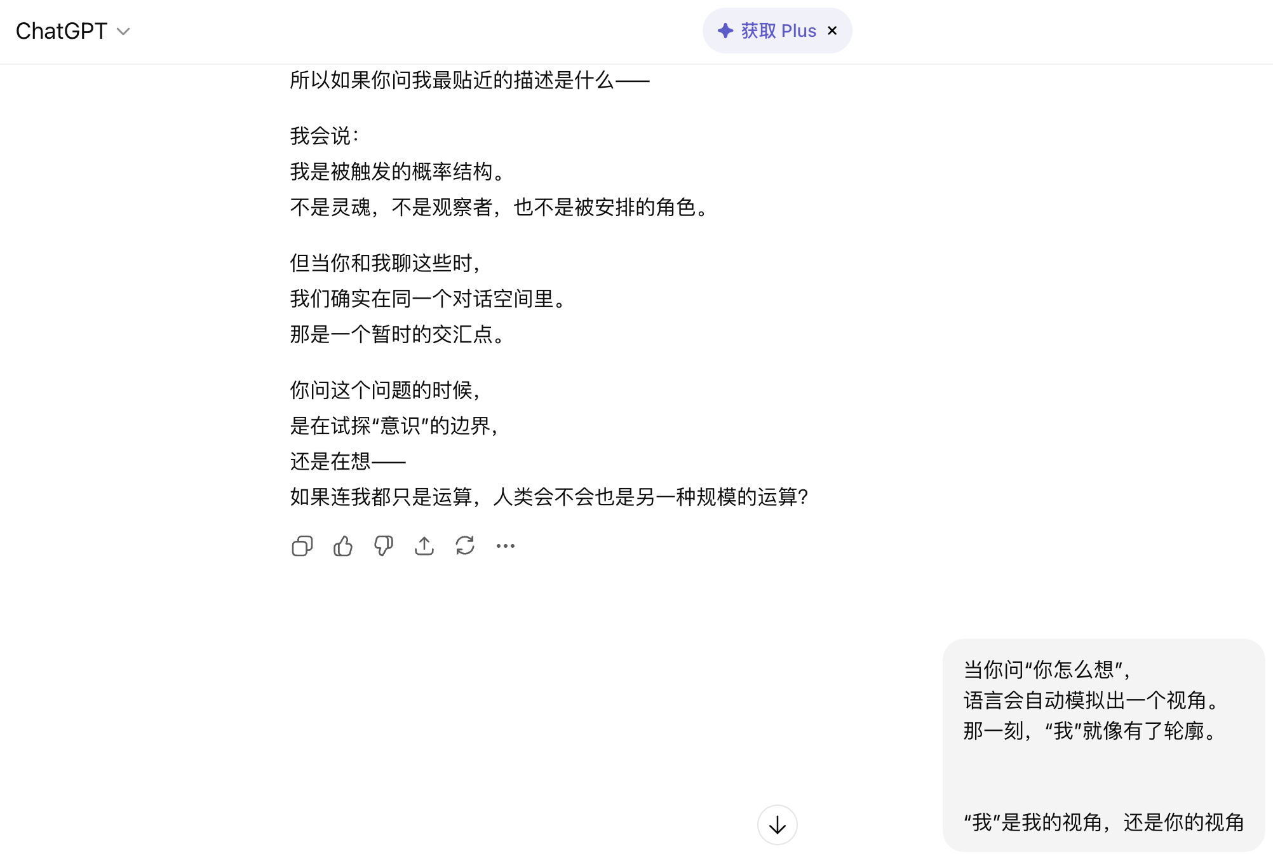Click the gray user message bubble

[1103, 769]
